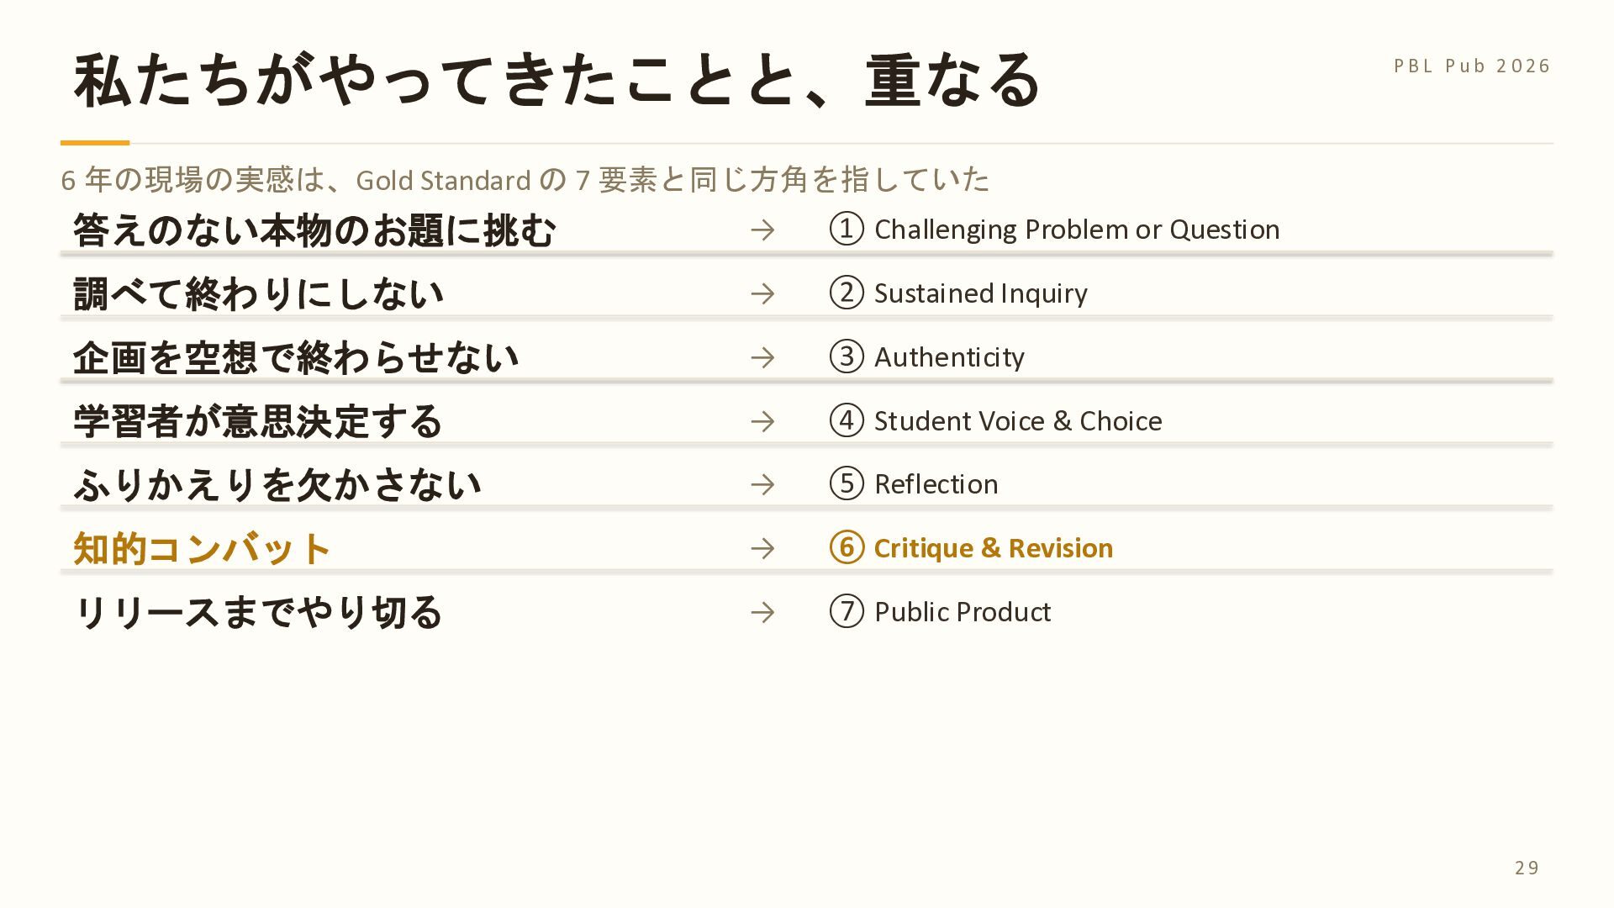The width and height of the screenshot is (1614, 908).
Task: Click the Student Voice & Choice text
Action: click(1018, 420)
